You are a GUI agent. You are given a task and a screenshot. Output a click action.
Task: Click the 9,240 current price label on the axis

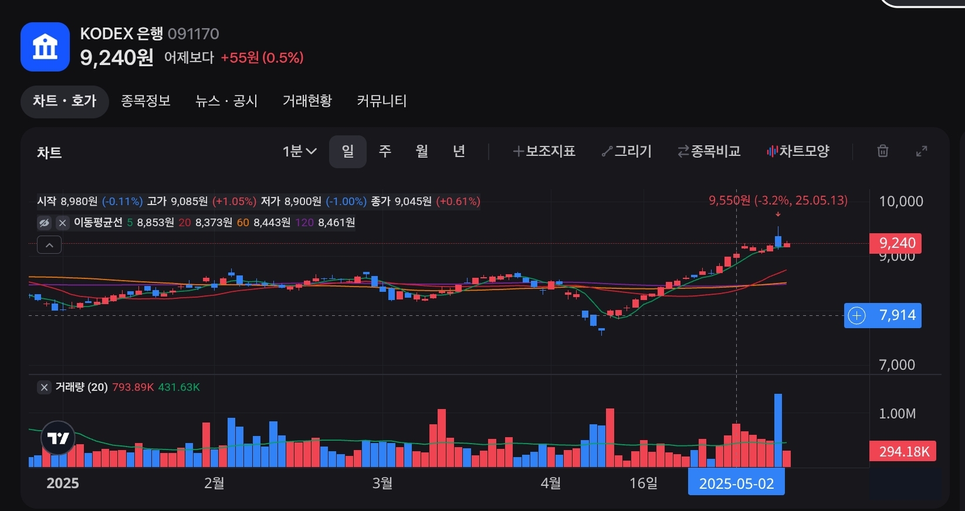pyautogui.click(x=895, y=243)
